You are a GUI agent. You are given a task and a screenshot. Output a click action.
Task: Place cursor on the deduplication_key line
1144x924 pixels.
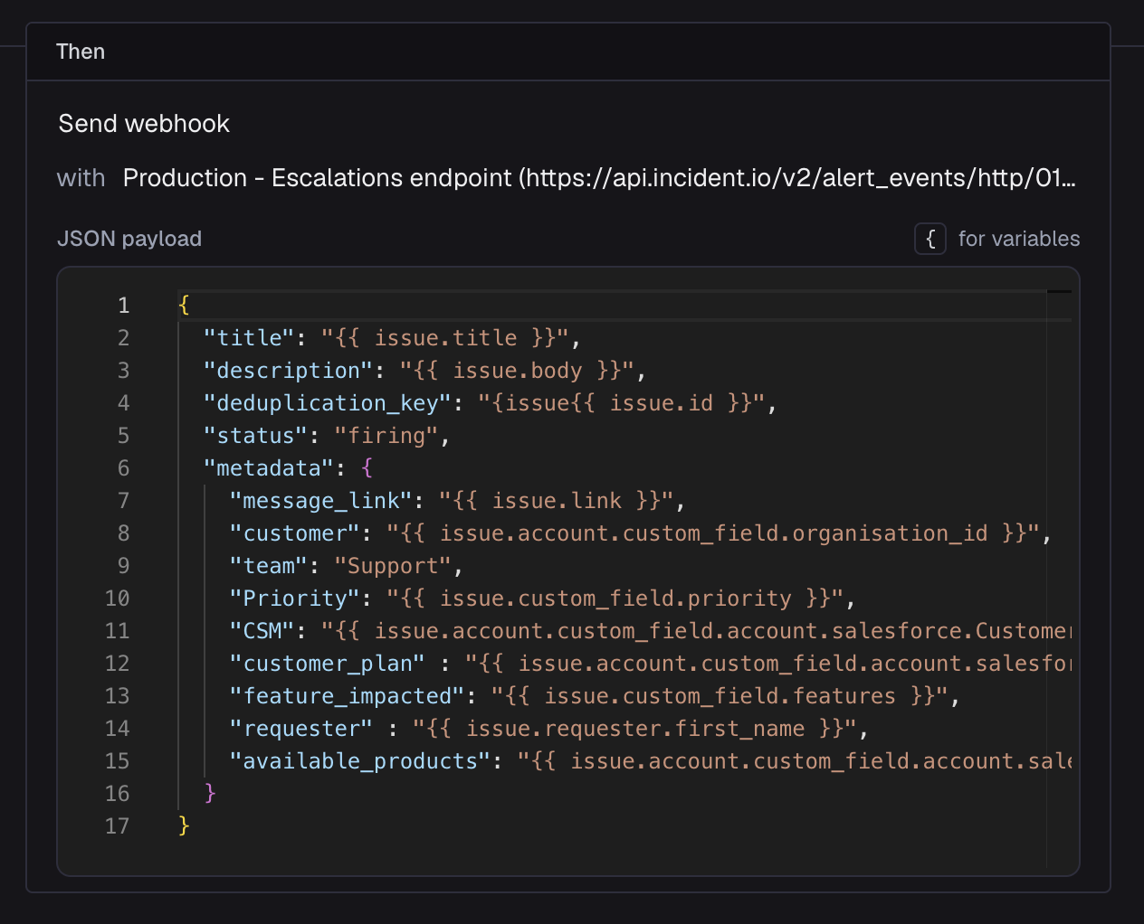point(453,402)
